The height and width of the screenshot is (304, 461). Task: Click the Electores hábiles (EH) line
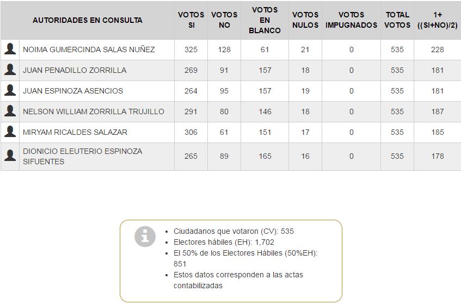click(224, 242)
